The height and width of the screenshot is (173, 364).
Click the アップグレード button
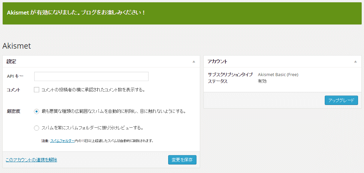pos(341,101)
